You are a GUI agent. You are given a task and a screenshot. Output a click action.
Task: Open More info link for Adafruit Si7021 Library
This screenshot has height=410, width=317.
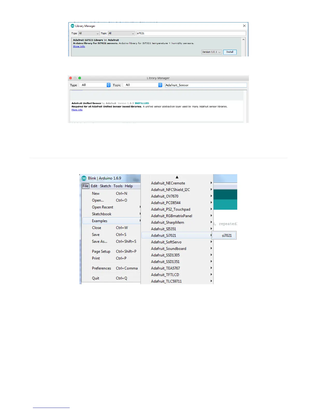click(79, 46)
